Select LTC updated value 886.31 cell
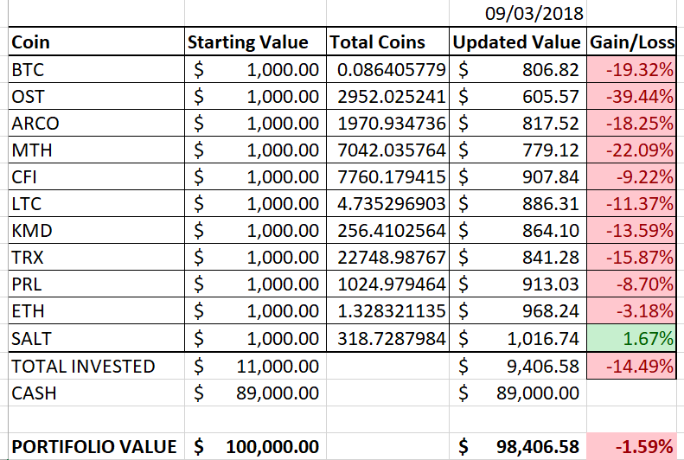 click(517, 203)
